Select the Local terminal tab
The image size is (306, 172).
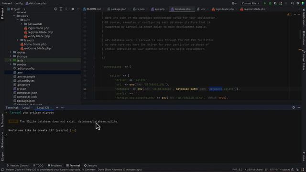pyautogui.click(x=26, y=107)
